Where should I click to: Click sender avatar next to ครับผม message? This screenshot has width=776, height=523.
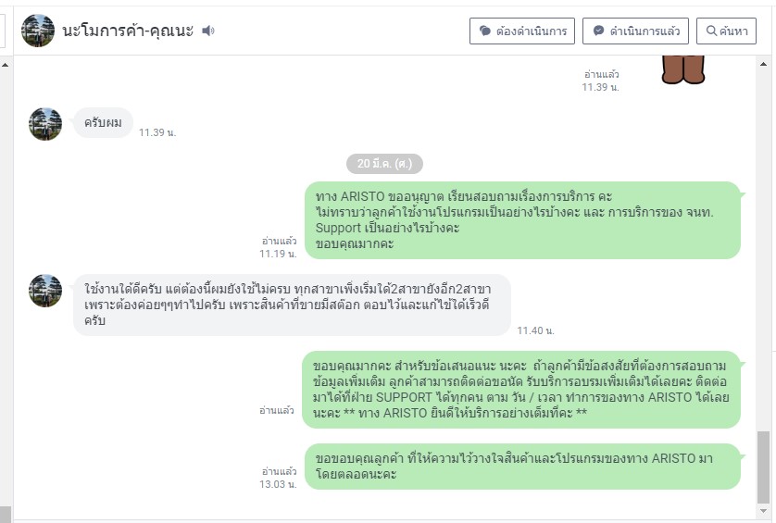click(45, 124)
